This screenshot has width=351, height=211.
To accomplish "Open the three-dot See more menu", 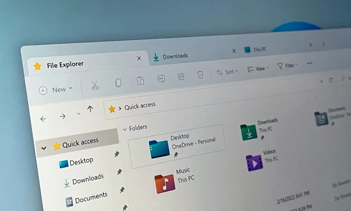I will tap(310, 63).
